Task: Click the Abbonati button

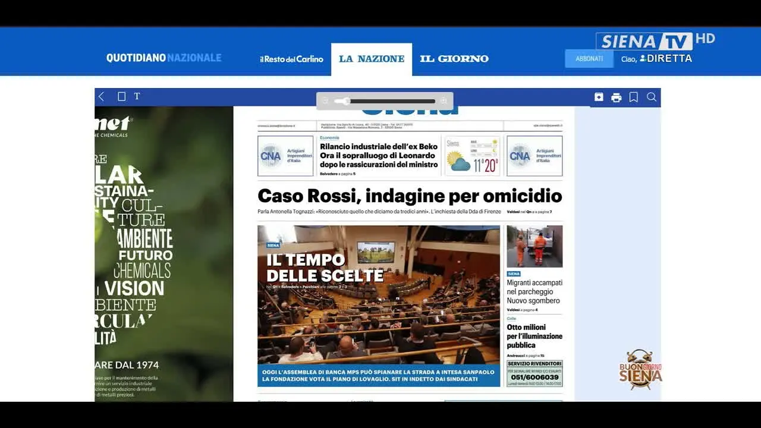Action: click(589, 59)
